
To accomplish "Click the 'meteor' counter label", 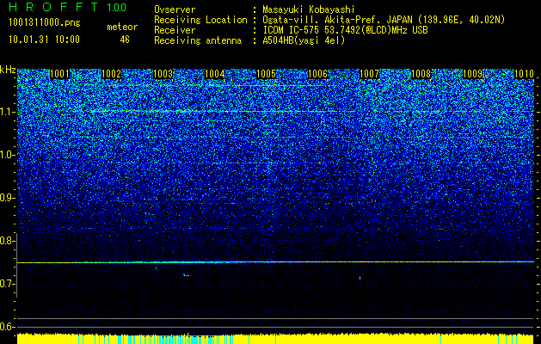I will pos(122,28).
